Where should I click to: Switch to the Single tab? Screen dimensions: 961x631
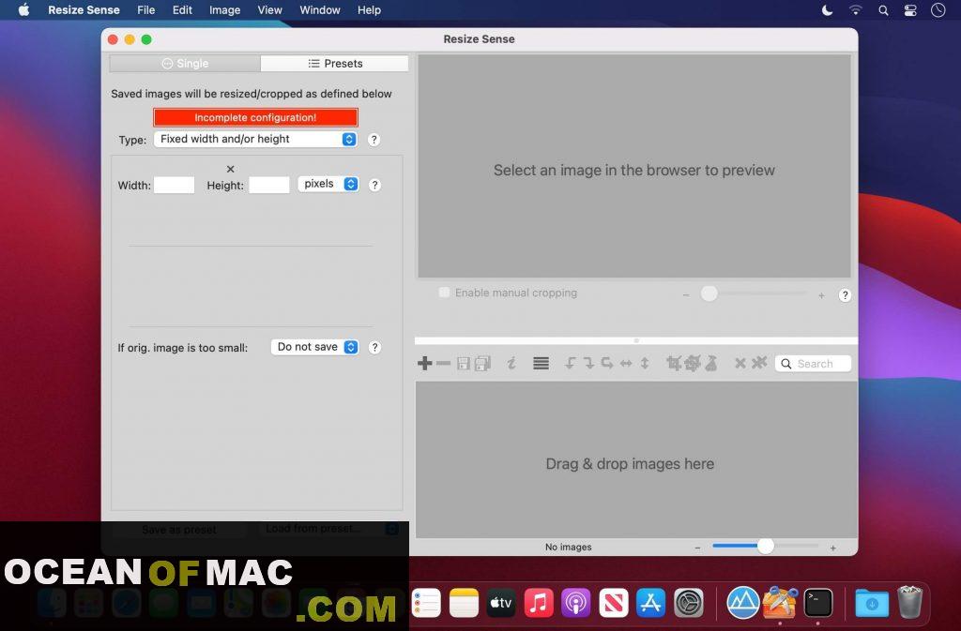(x=185, y=64)
